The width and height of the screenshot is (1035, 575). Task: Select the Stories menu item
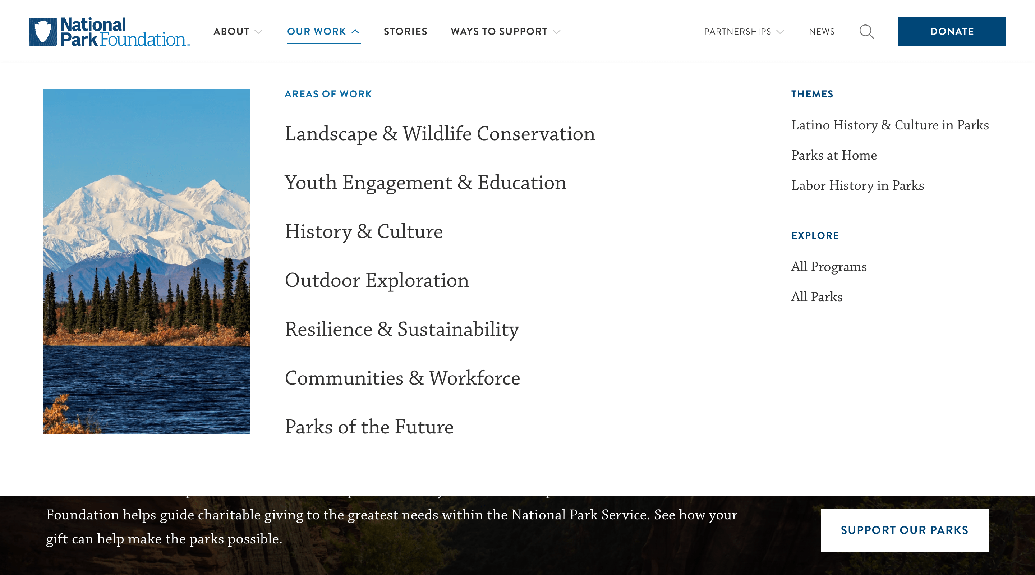pos(405,32)
